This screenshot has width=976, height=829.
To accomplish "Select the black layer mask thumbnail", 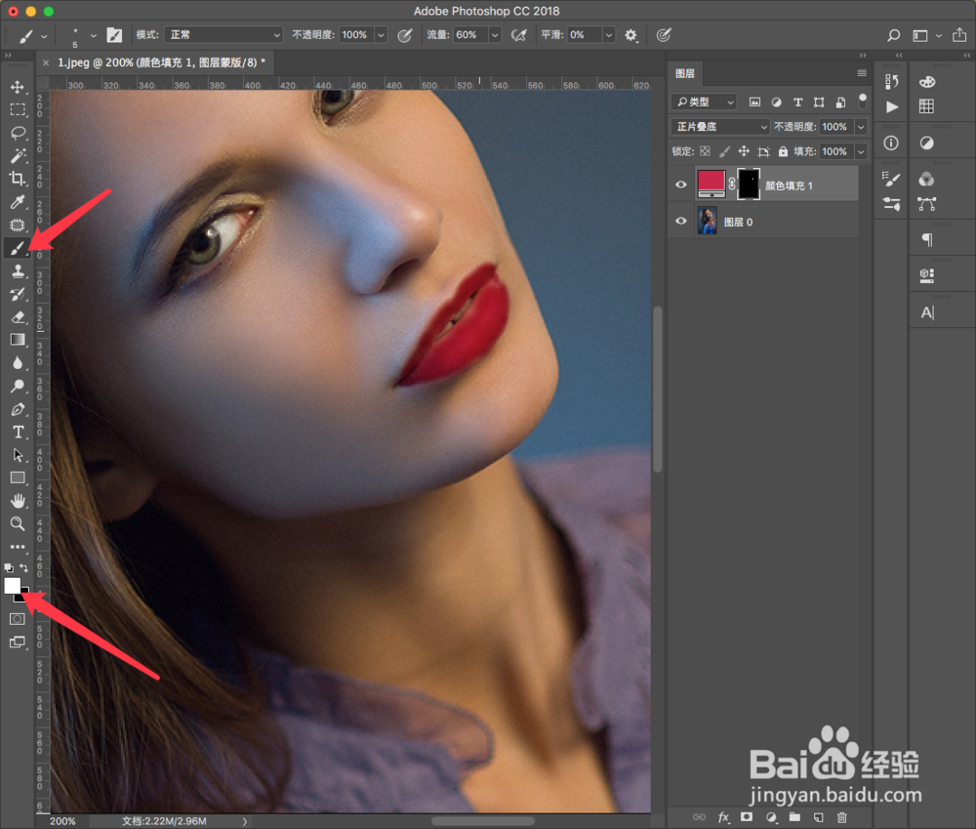I will pyautogui.click(x=749, y=185).
